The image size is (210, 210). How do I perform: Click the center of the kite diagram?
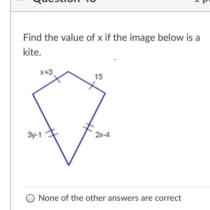[x=69, y=113]
